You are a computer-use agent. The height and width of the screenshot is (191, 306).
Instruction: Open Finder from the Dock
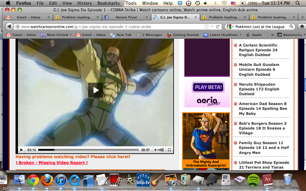pyautogui.click(x=19, y=179)
